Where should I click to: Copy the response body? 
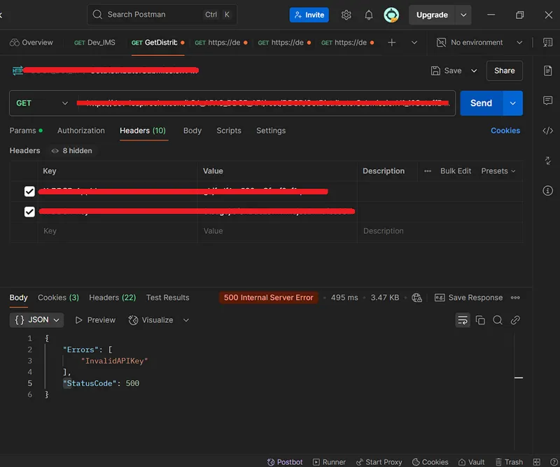pos(480,319)
